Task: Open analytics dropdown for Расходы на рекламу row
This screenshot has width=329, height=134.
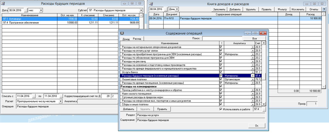Action: pos(253,62)
